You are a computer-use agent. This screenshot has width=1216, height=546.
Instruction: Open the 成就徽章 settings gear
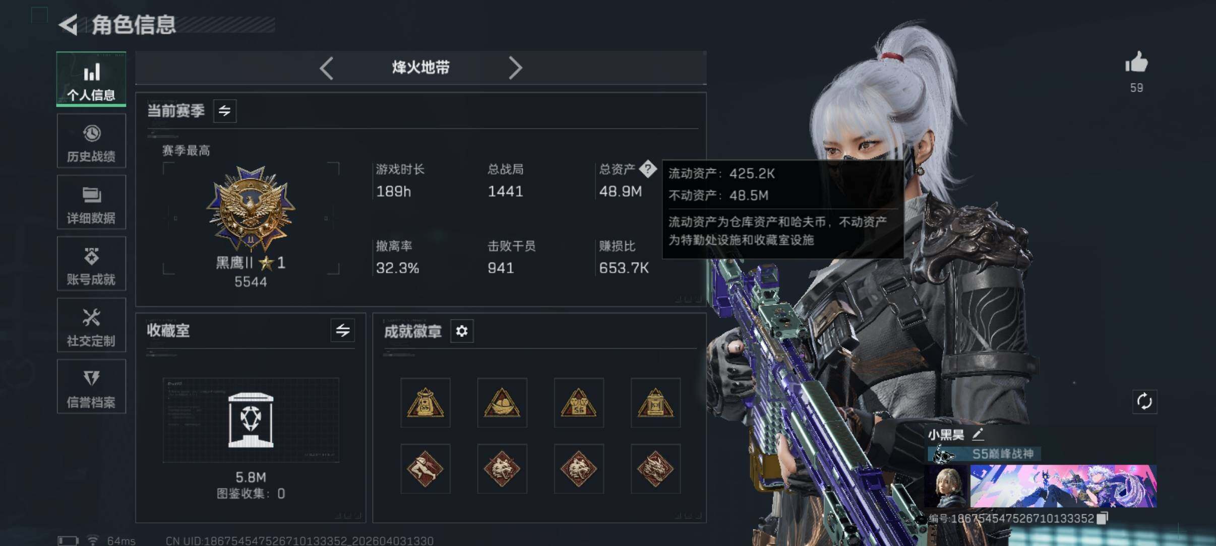pos(462,331)
